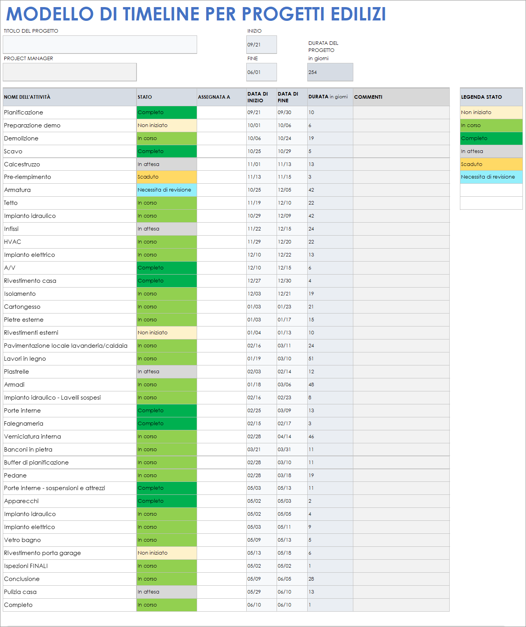
Task: Select the In corso legend swatch
Action: (x=491, y=125)
